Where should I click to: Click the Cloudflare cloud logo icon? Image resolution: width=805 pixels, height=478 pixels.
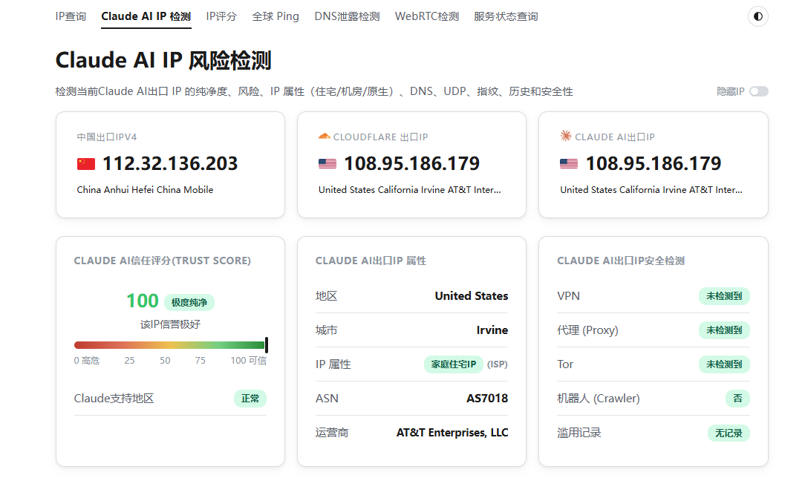[324, 137]
